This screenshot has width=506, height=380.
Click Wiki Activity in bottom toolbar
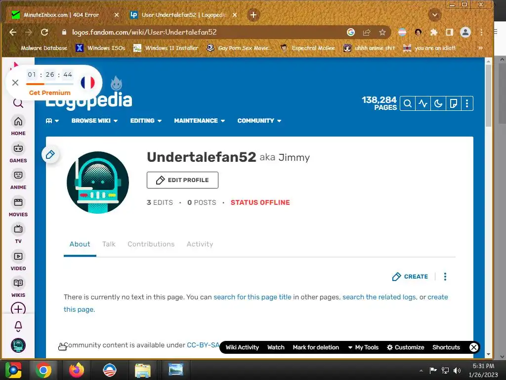242,347
